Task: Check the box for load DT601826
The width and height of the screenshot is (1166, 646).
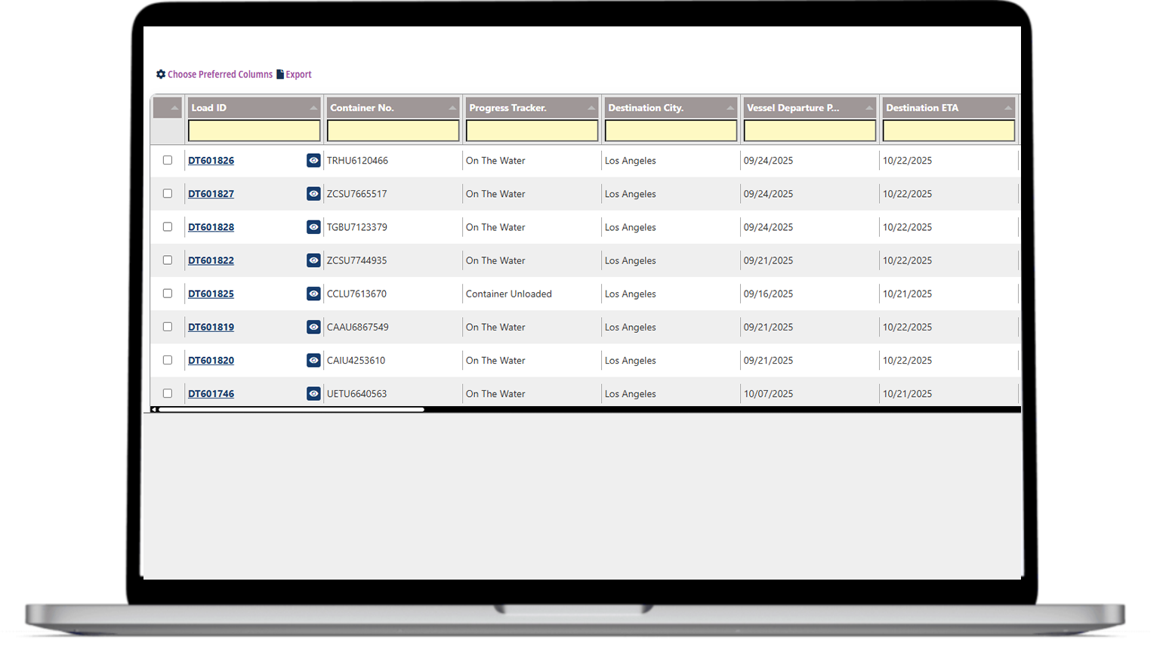Action: (168, 161)
